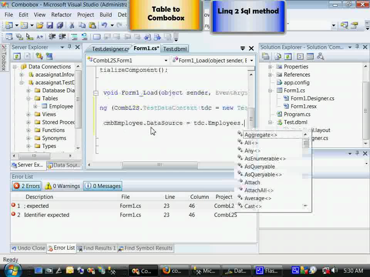Screen dimensions: 370x277
Task: Click the code editor horizontal scrollbar thumb
Action: tap(160, 165)
